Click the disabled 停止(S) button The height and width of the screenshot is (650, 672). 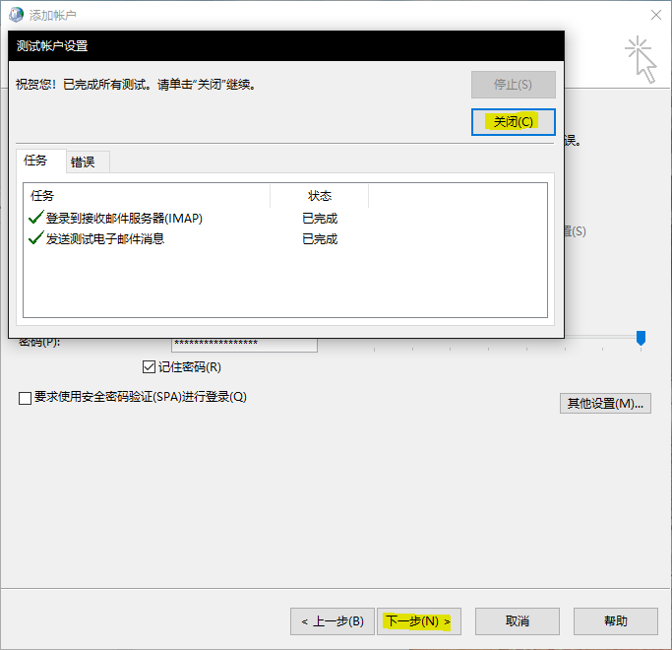pyautogui.click(x=513, y=85)
